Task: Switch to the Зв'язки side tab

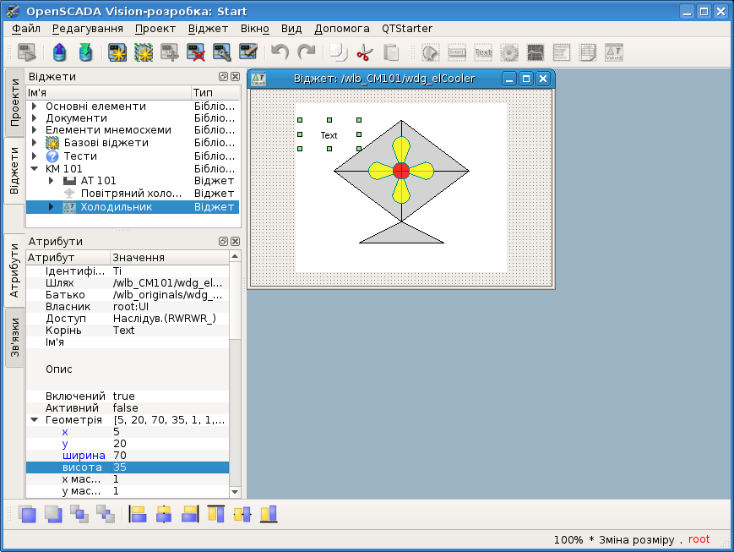Action: pyautogui.click(x=14, y=337)
